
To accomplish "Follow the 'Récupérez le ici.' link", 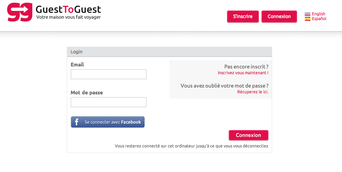I will 255,92.
